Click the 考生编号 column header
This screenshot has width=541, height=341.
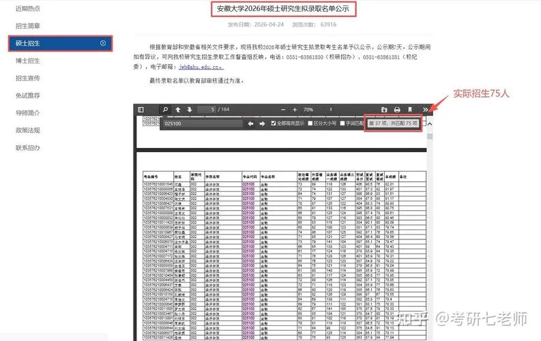151,177
